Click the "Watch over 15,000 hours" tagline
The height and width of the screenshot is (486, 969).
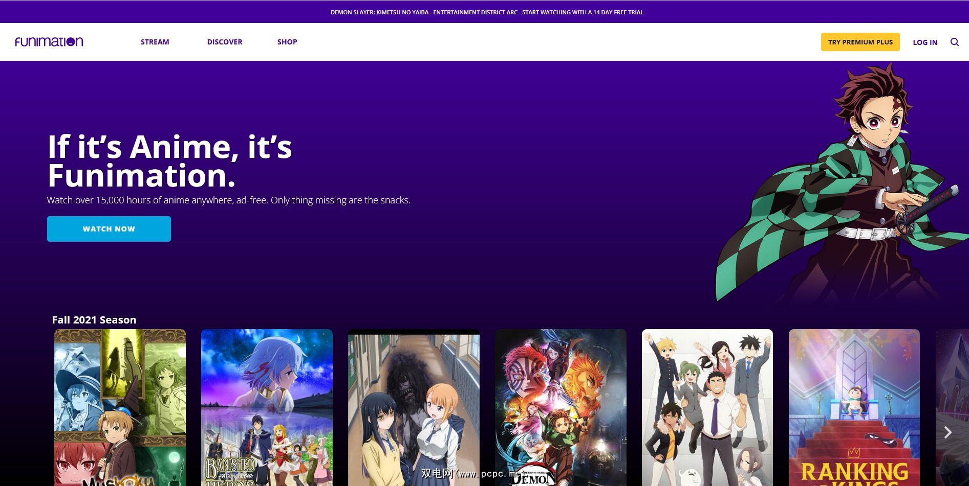coord(229,200)
